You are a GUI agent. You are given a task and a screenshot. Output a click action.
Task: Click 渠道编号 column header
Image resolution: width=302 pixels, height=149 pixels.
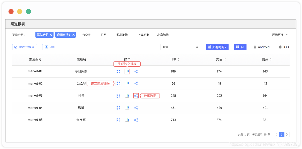pos(35,59)
